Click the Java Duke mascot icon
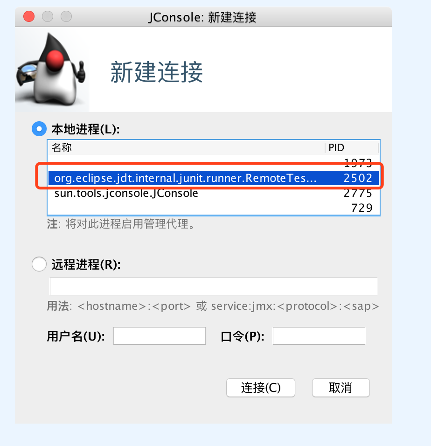The image size is (431, 446). (51, 70)
